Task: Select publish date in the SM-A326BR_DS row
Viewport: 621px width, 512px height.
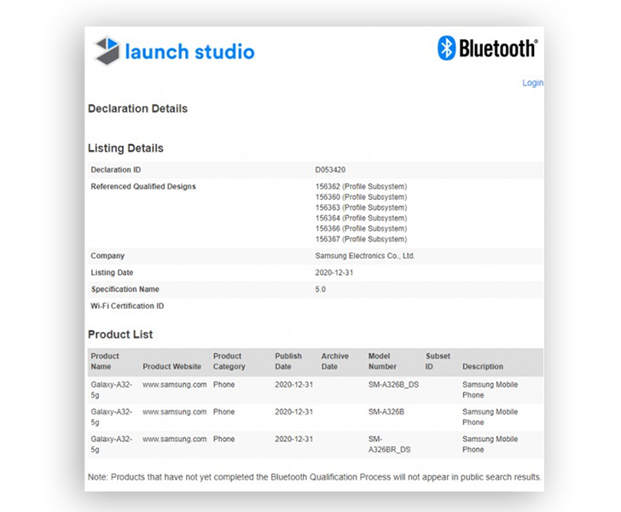Action: click(293, 439)
